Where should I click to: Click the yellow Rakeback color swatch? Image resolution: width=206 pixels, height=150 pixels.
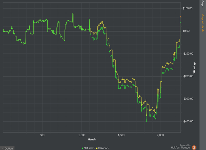(97, 148)
